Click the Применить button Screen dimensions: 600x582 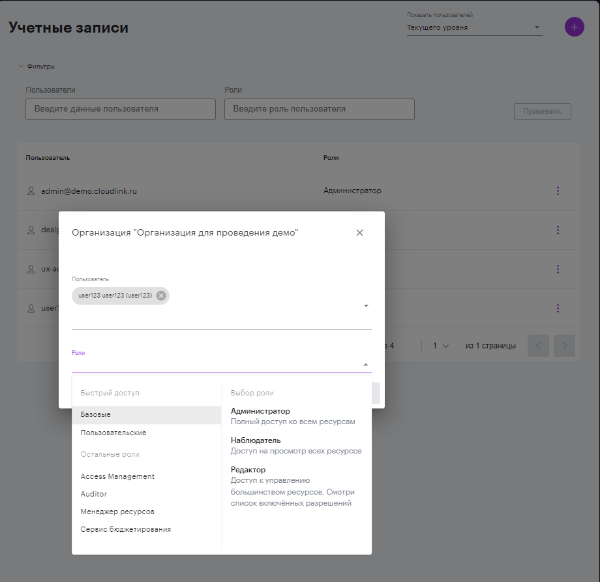(x=542, y=112)
